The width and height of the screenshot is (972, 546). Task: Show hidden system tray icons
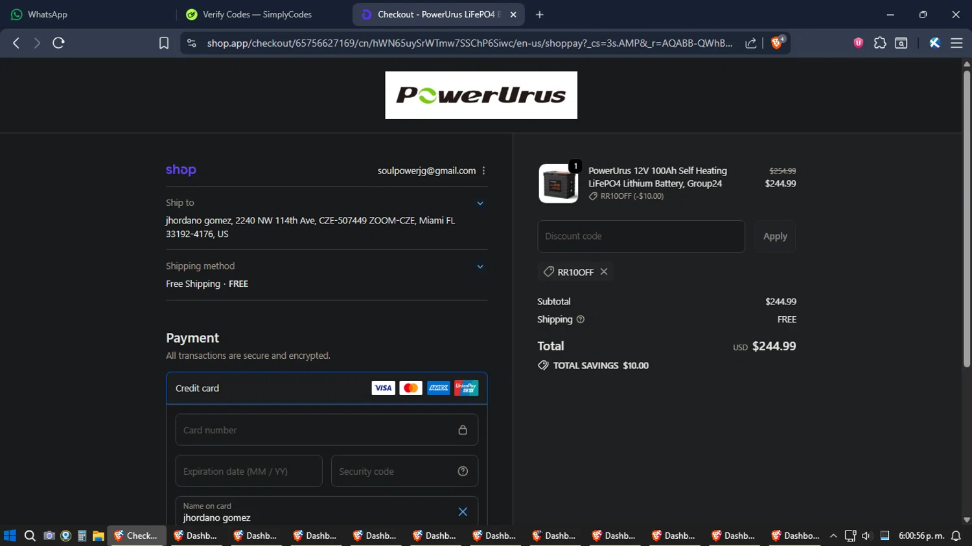click(x=833, y=536)
